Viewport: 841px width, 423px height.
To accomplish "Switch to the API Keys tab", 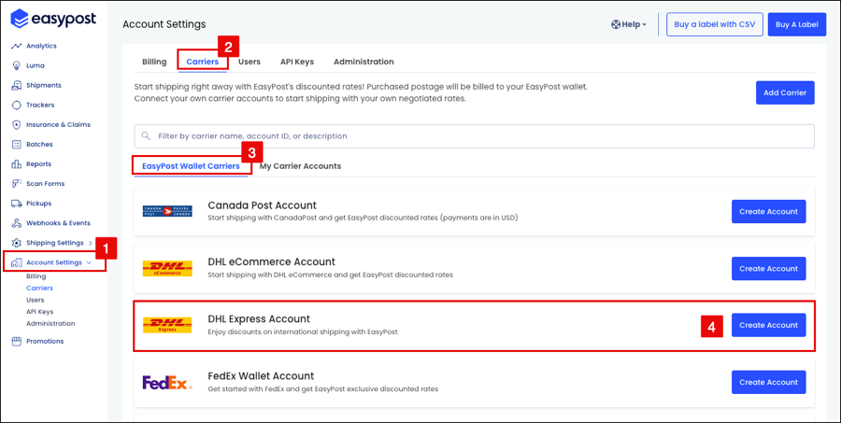I will 297,62.
